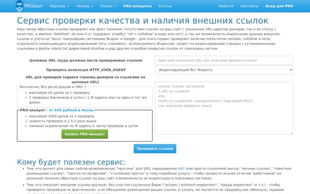The image size is (310, 194).
Task: Open the Разное dropdown menu
Action: [108, 6]
